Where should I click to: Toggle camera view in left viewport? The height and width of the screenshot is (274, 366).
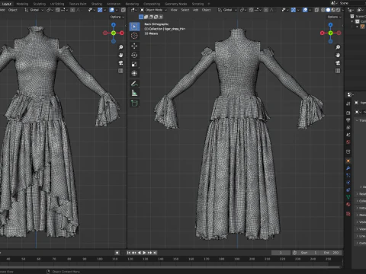[x=120, y=63]
